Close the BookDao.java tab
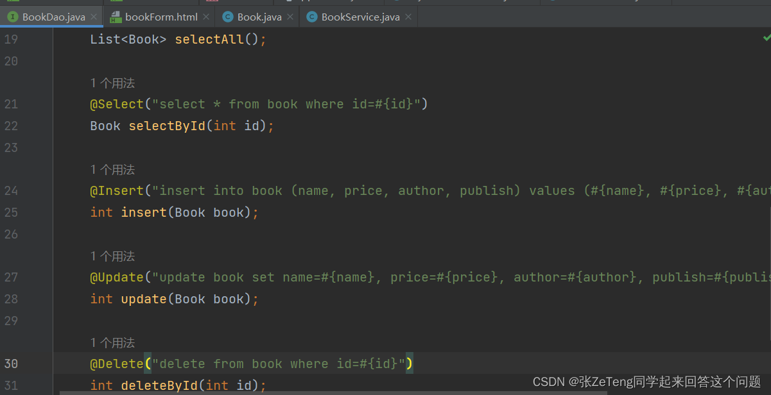The image size is (771, 395). click(94, 17)
